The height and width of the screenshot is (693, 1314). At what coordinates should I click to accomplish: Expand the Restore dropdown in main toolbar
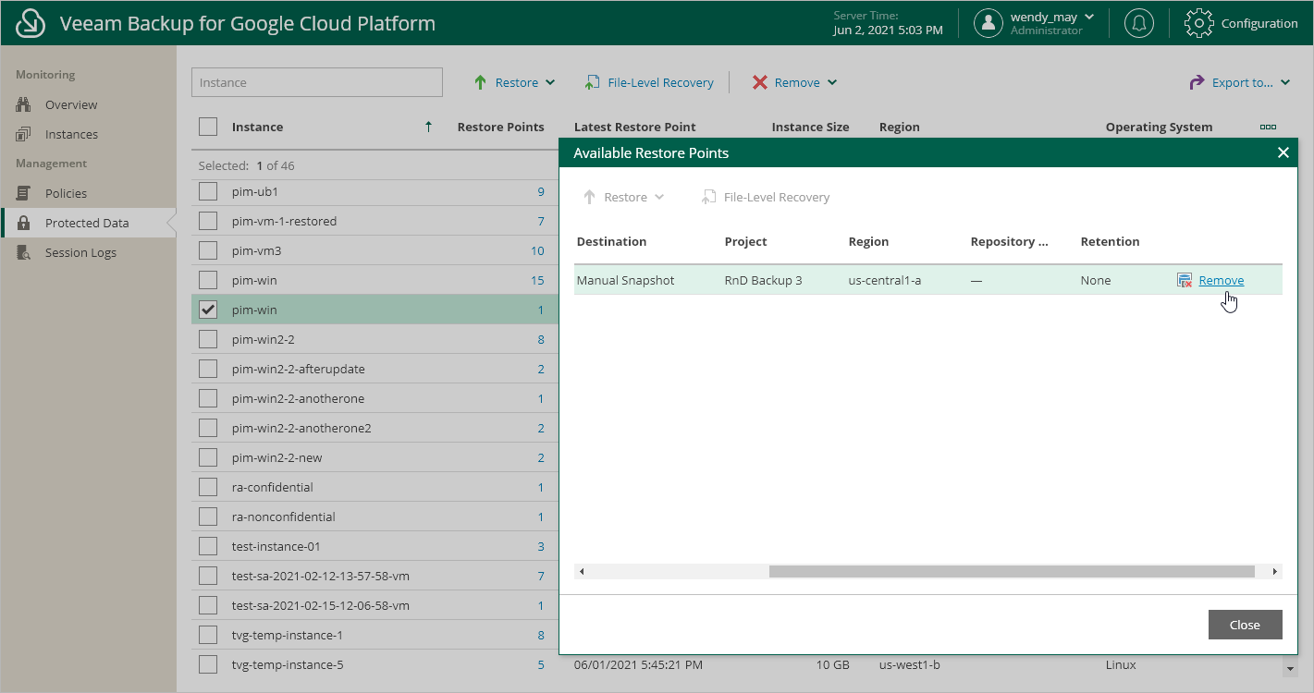coord(550,82)
